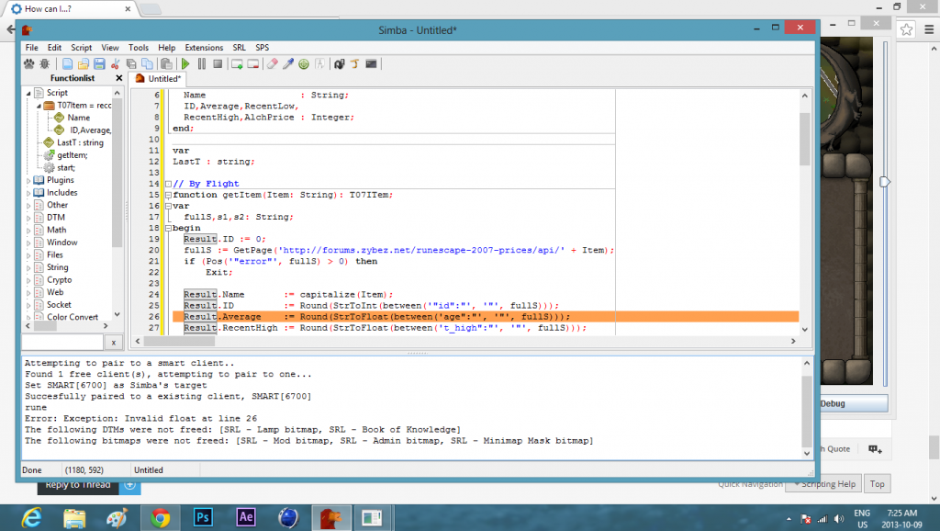940x531 pixels.
Task: Expand the Includes tree node
Action: point(27,193)
